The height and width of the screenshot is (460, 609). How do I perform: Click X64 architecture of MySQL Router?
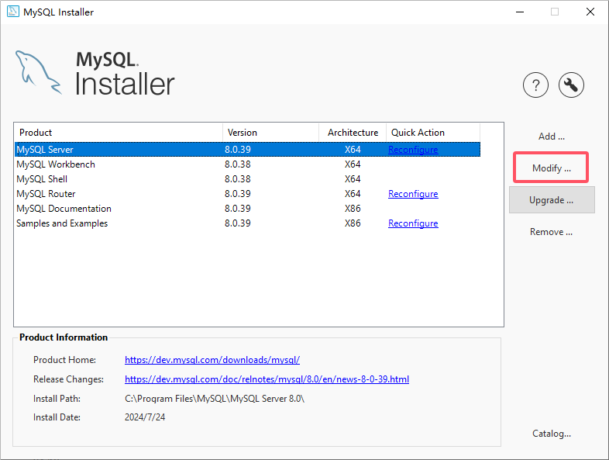click(x=353, y=194)
